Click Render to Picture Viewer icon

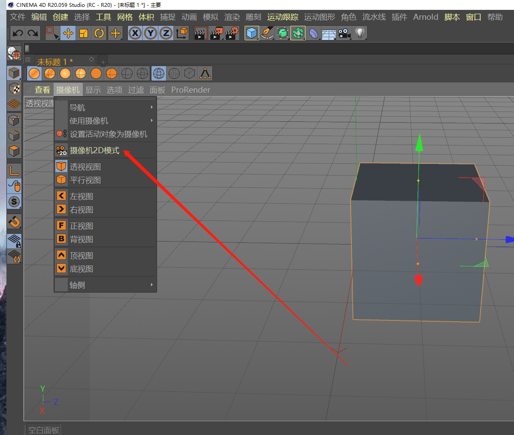point(216,33)
